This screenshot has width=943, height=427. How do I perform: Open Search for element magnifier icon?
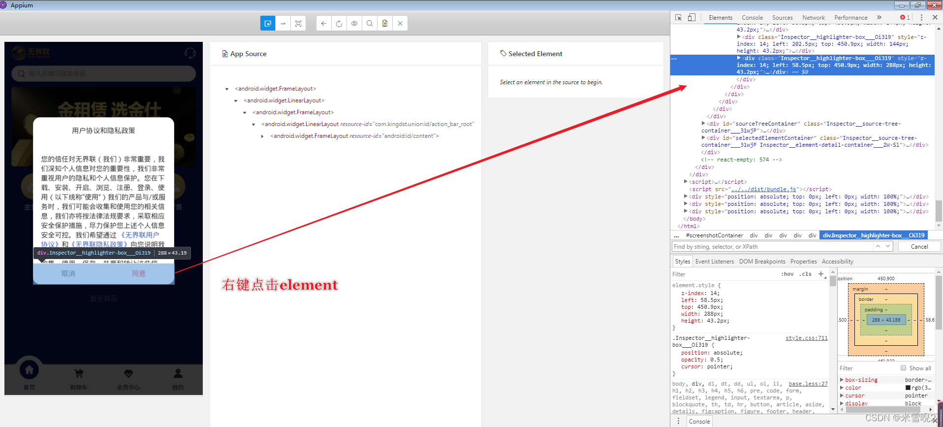click(370, 23)
